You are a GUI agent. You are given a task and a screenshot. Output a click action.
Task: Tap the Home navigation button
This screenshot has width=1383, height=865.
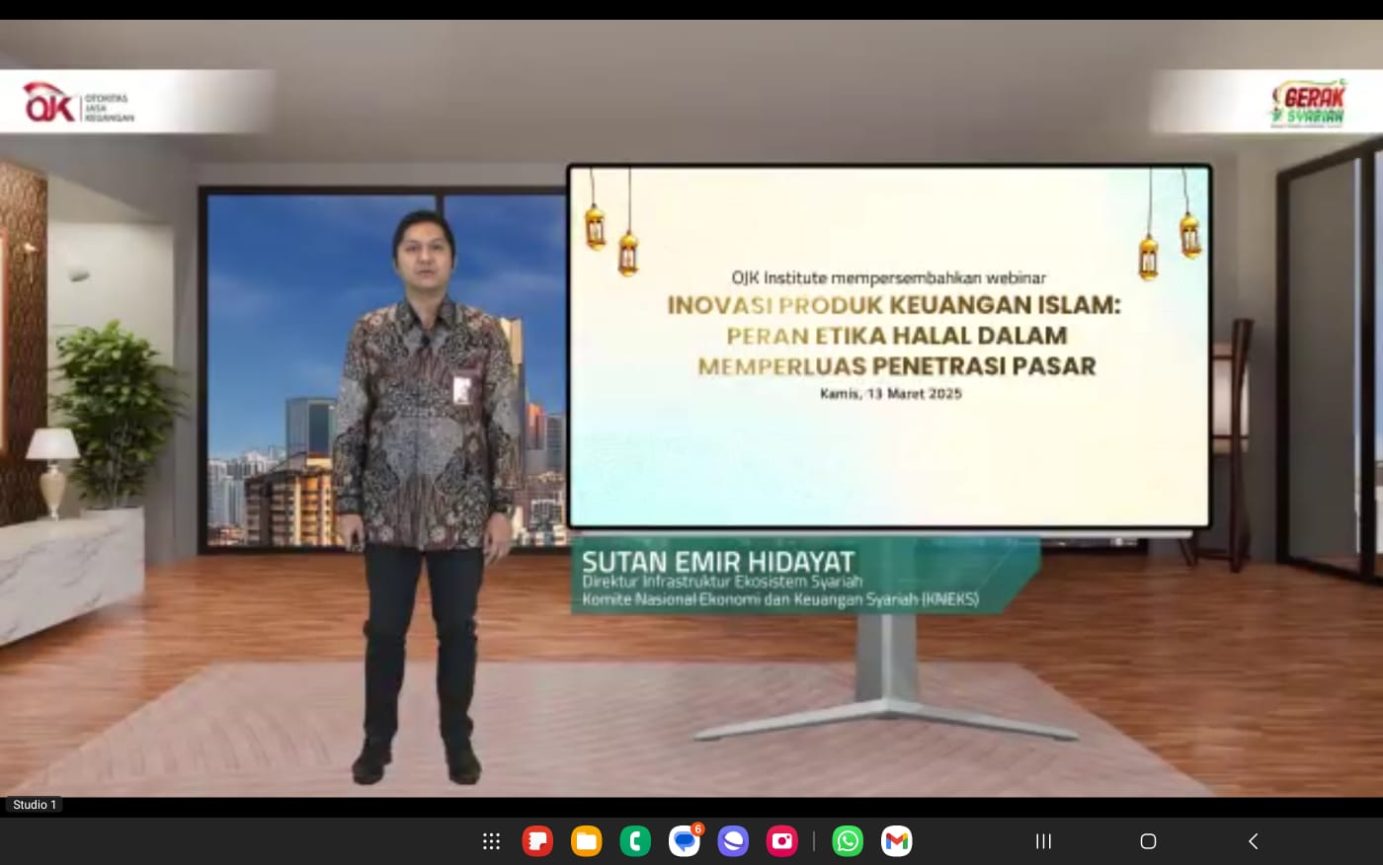click(x=1148, y=841)
